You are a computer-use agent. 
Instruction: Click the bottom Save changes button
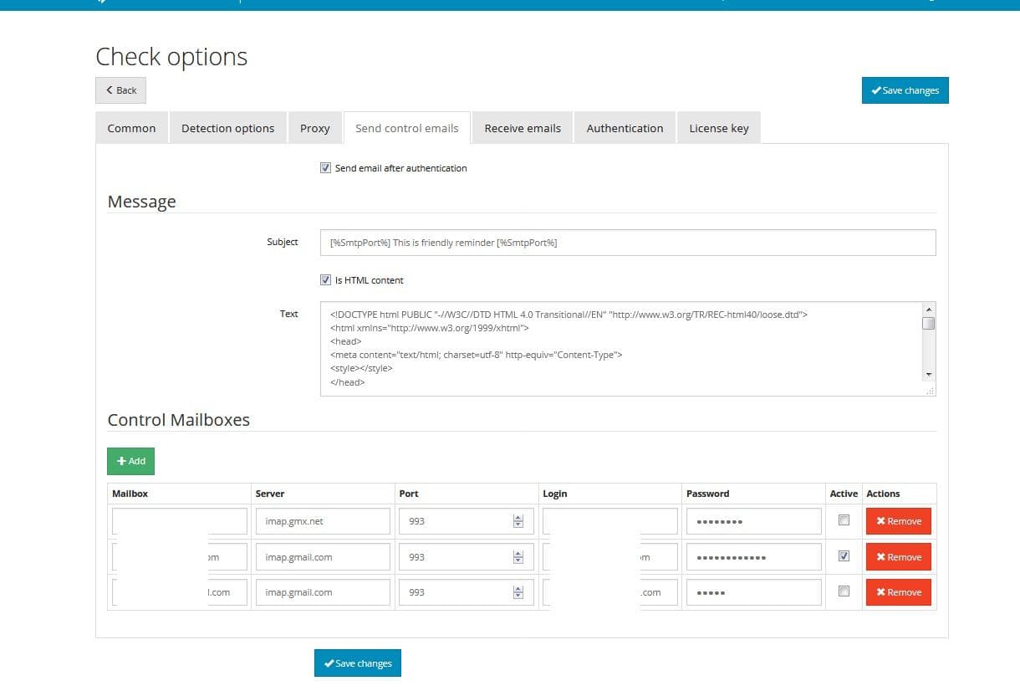tap(358, 663)
